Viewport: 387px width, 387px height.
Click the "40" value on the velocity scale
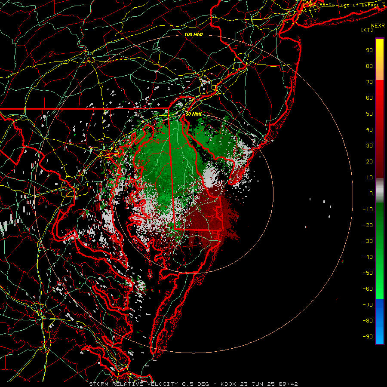point(369,130)
